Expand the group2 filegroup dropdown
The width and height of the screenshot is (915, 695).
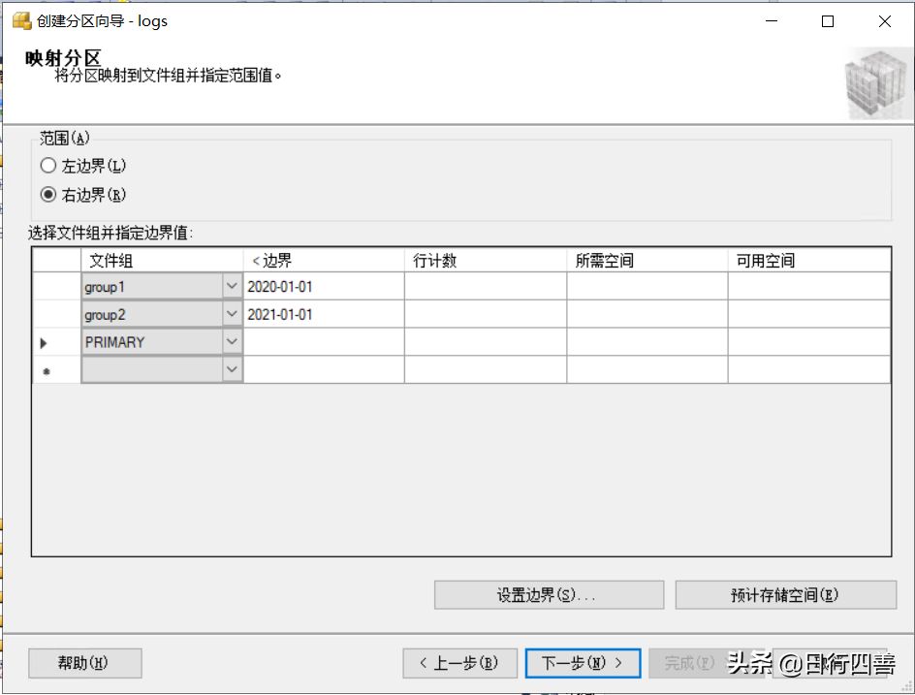click(x=232, y=315)
